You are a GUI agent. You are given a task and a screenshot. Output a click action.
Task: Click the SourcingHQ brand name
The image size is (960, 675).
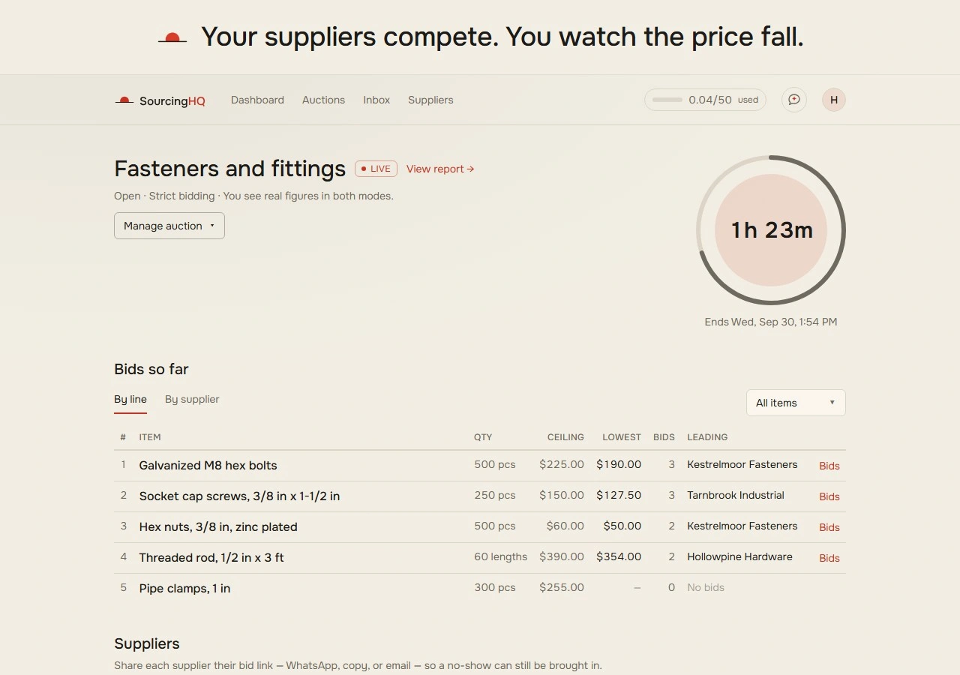(x=172, y=100)
